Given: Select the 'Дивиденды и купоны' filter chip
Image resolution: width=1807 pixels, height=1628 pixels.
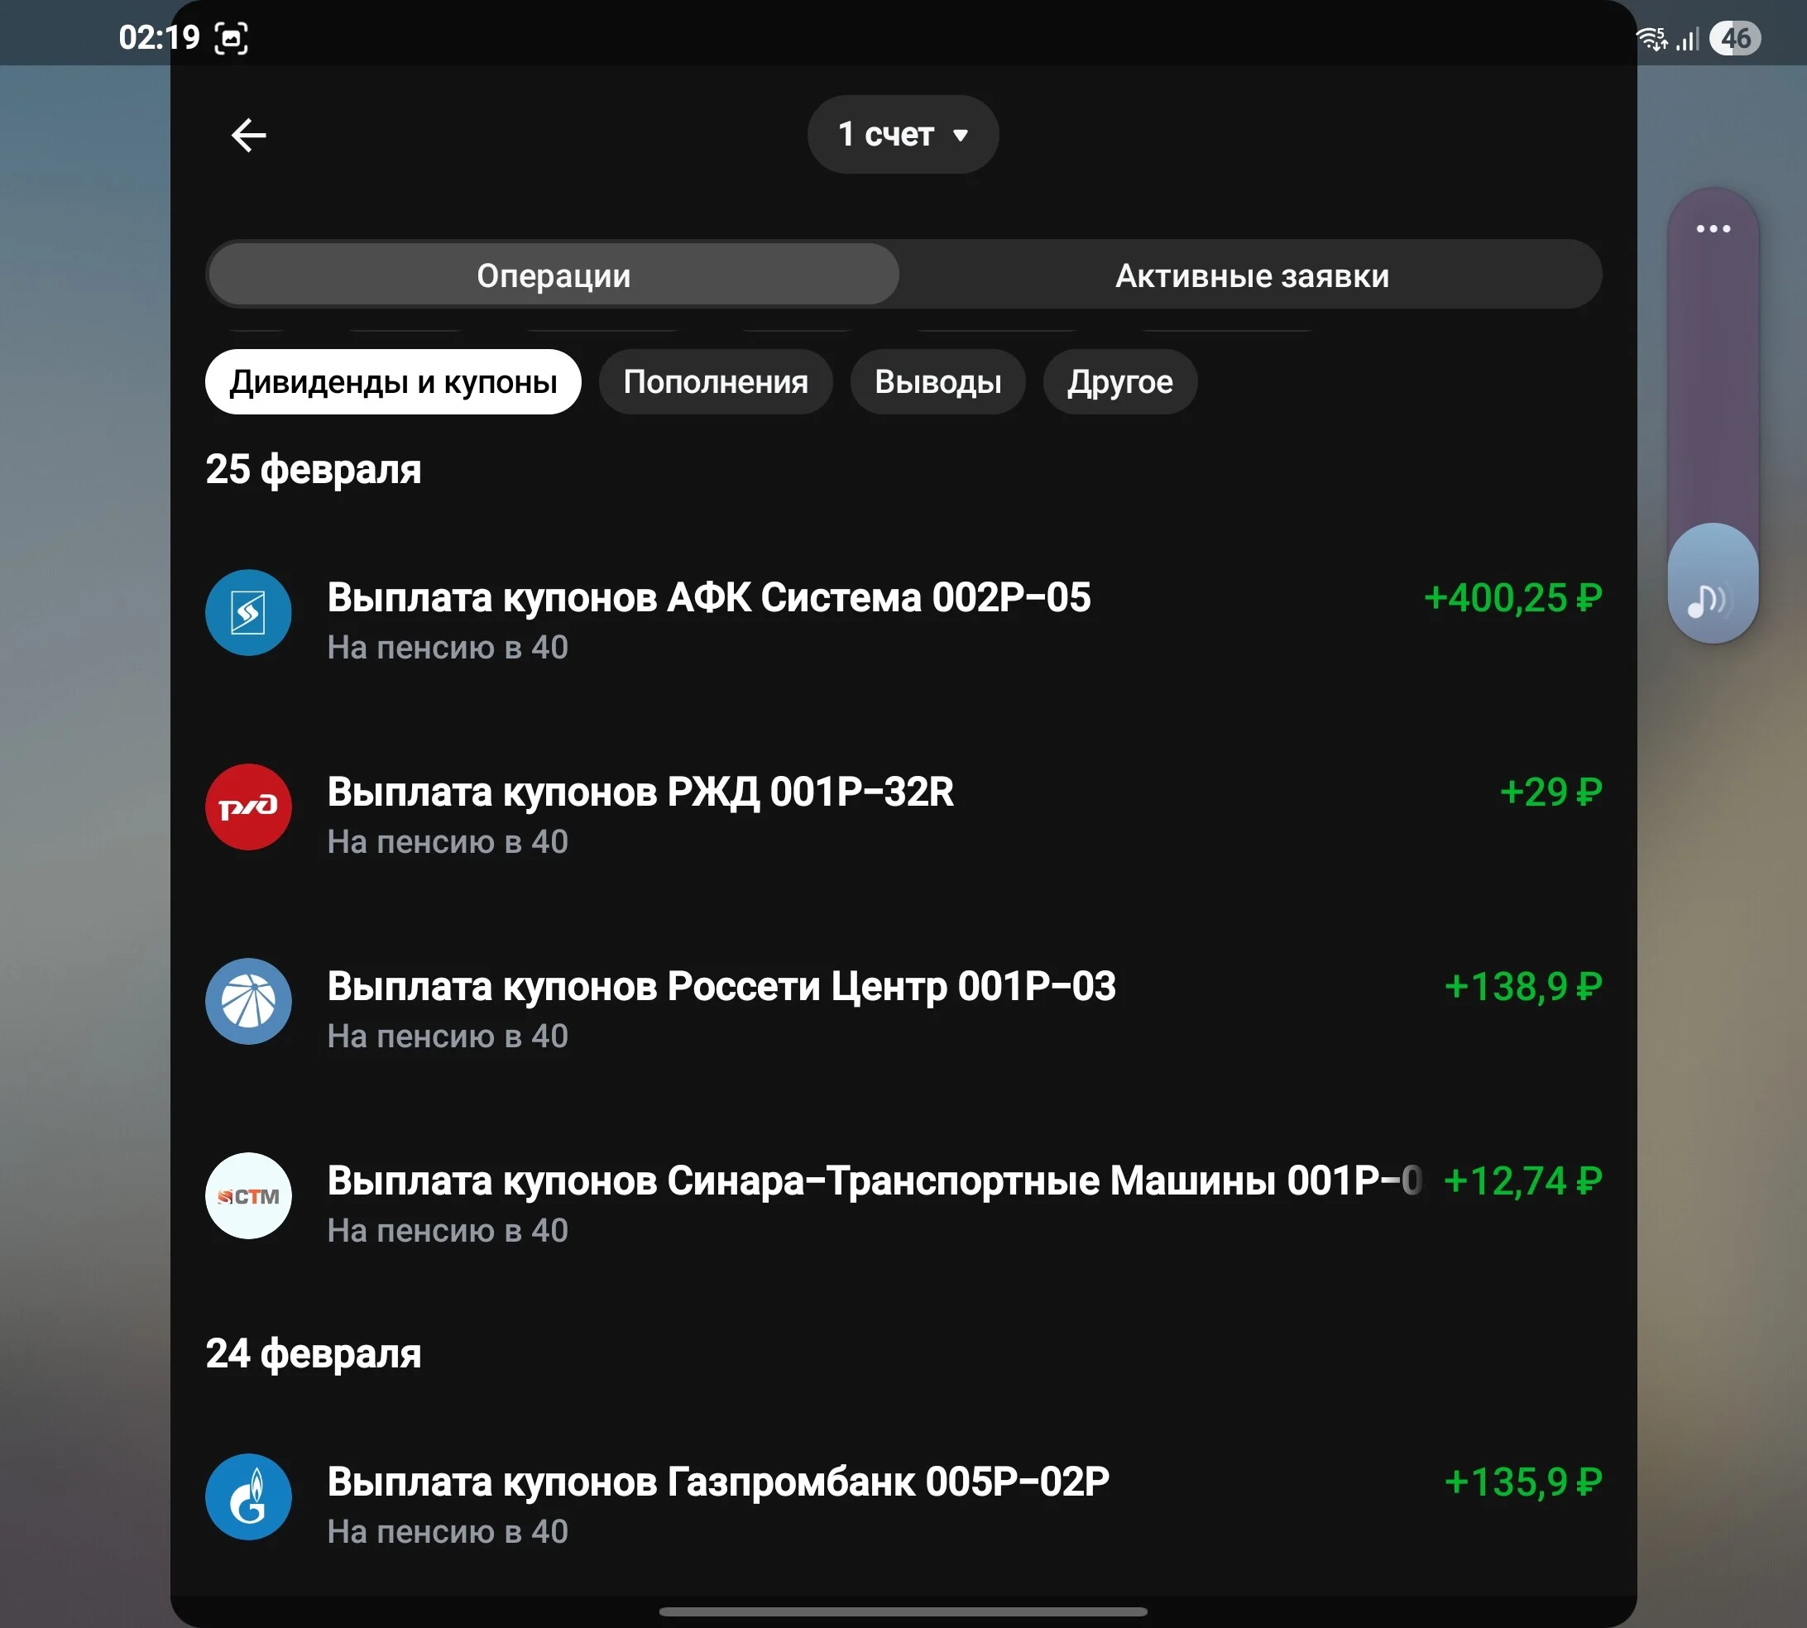Looking at the screenshot, I should click(393, 382).
